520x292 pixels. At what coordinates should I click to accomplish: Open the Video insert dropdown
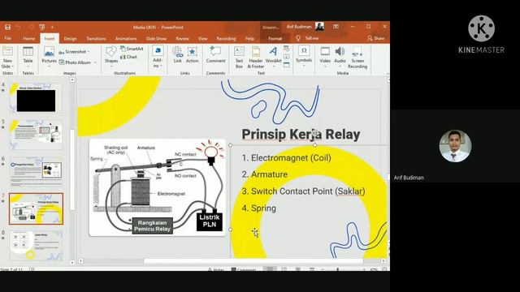tap(325, 56)
